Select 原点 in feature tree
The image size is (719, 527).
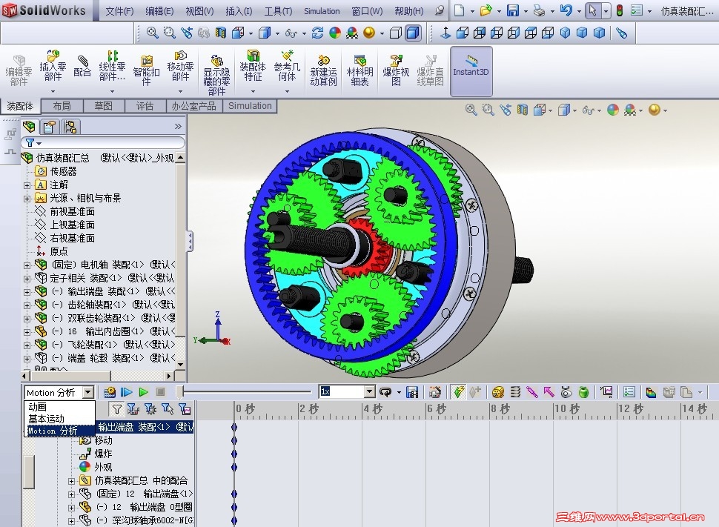click(x=59, y=251)
